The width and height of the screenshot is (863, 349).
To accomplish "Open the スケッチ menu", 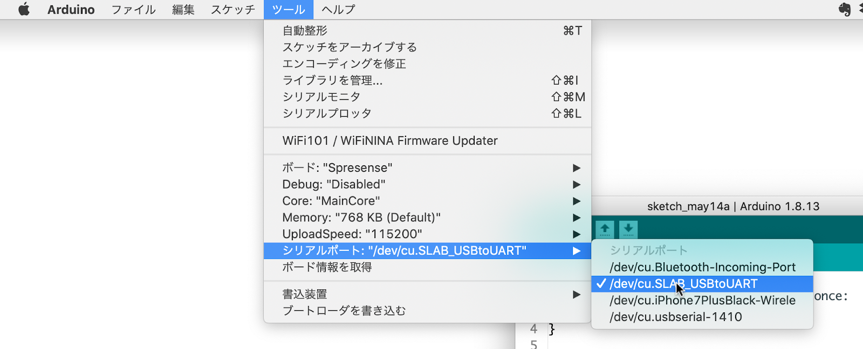I will pyautogui.click(x=232, y=10).
